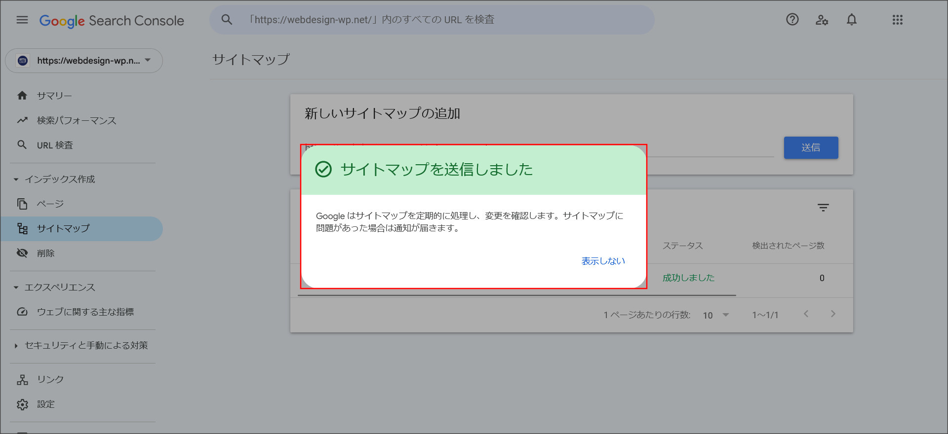Click the 検出されたページ数 column header

(x=788, y=246)
